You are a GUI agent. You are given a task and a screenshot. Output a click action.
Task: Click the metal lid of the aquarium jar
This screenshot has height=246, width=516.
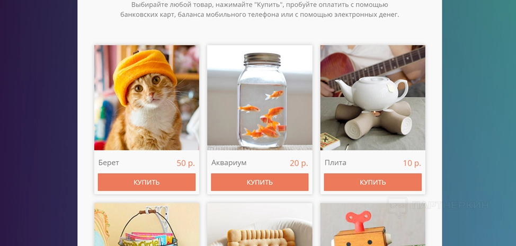click(x=262, y=59)
